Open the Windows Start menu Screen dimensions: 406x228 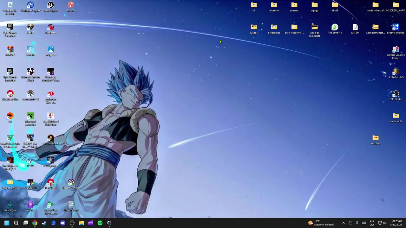pyautogui.click(x=7, y=223)
